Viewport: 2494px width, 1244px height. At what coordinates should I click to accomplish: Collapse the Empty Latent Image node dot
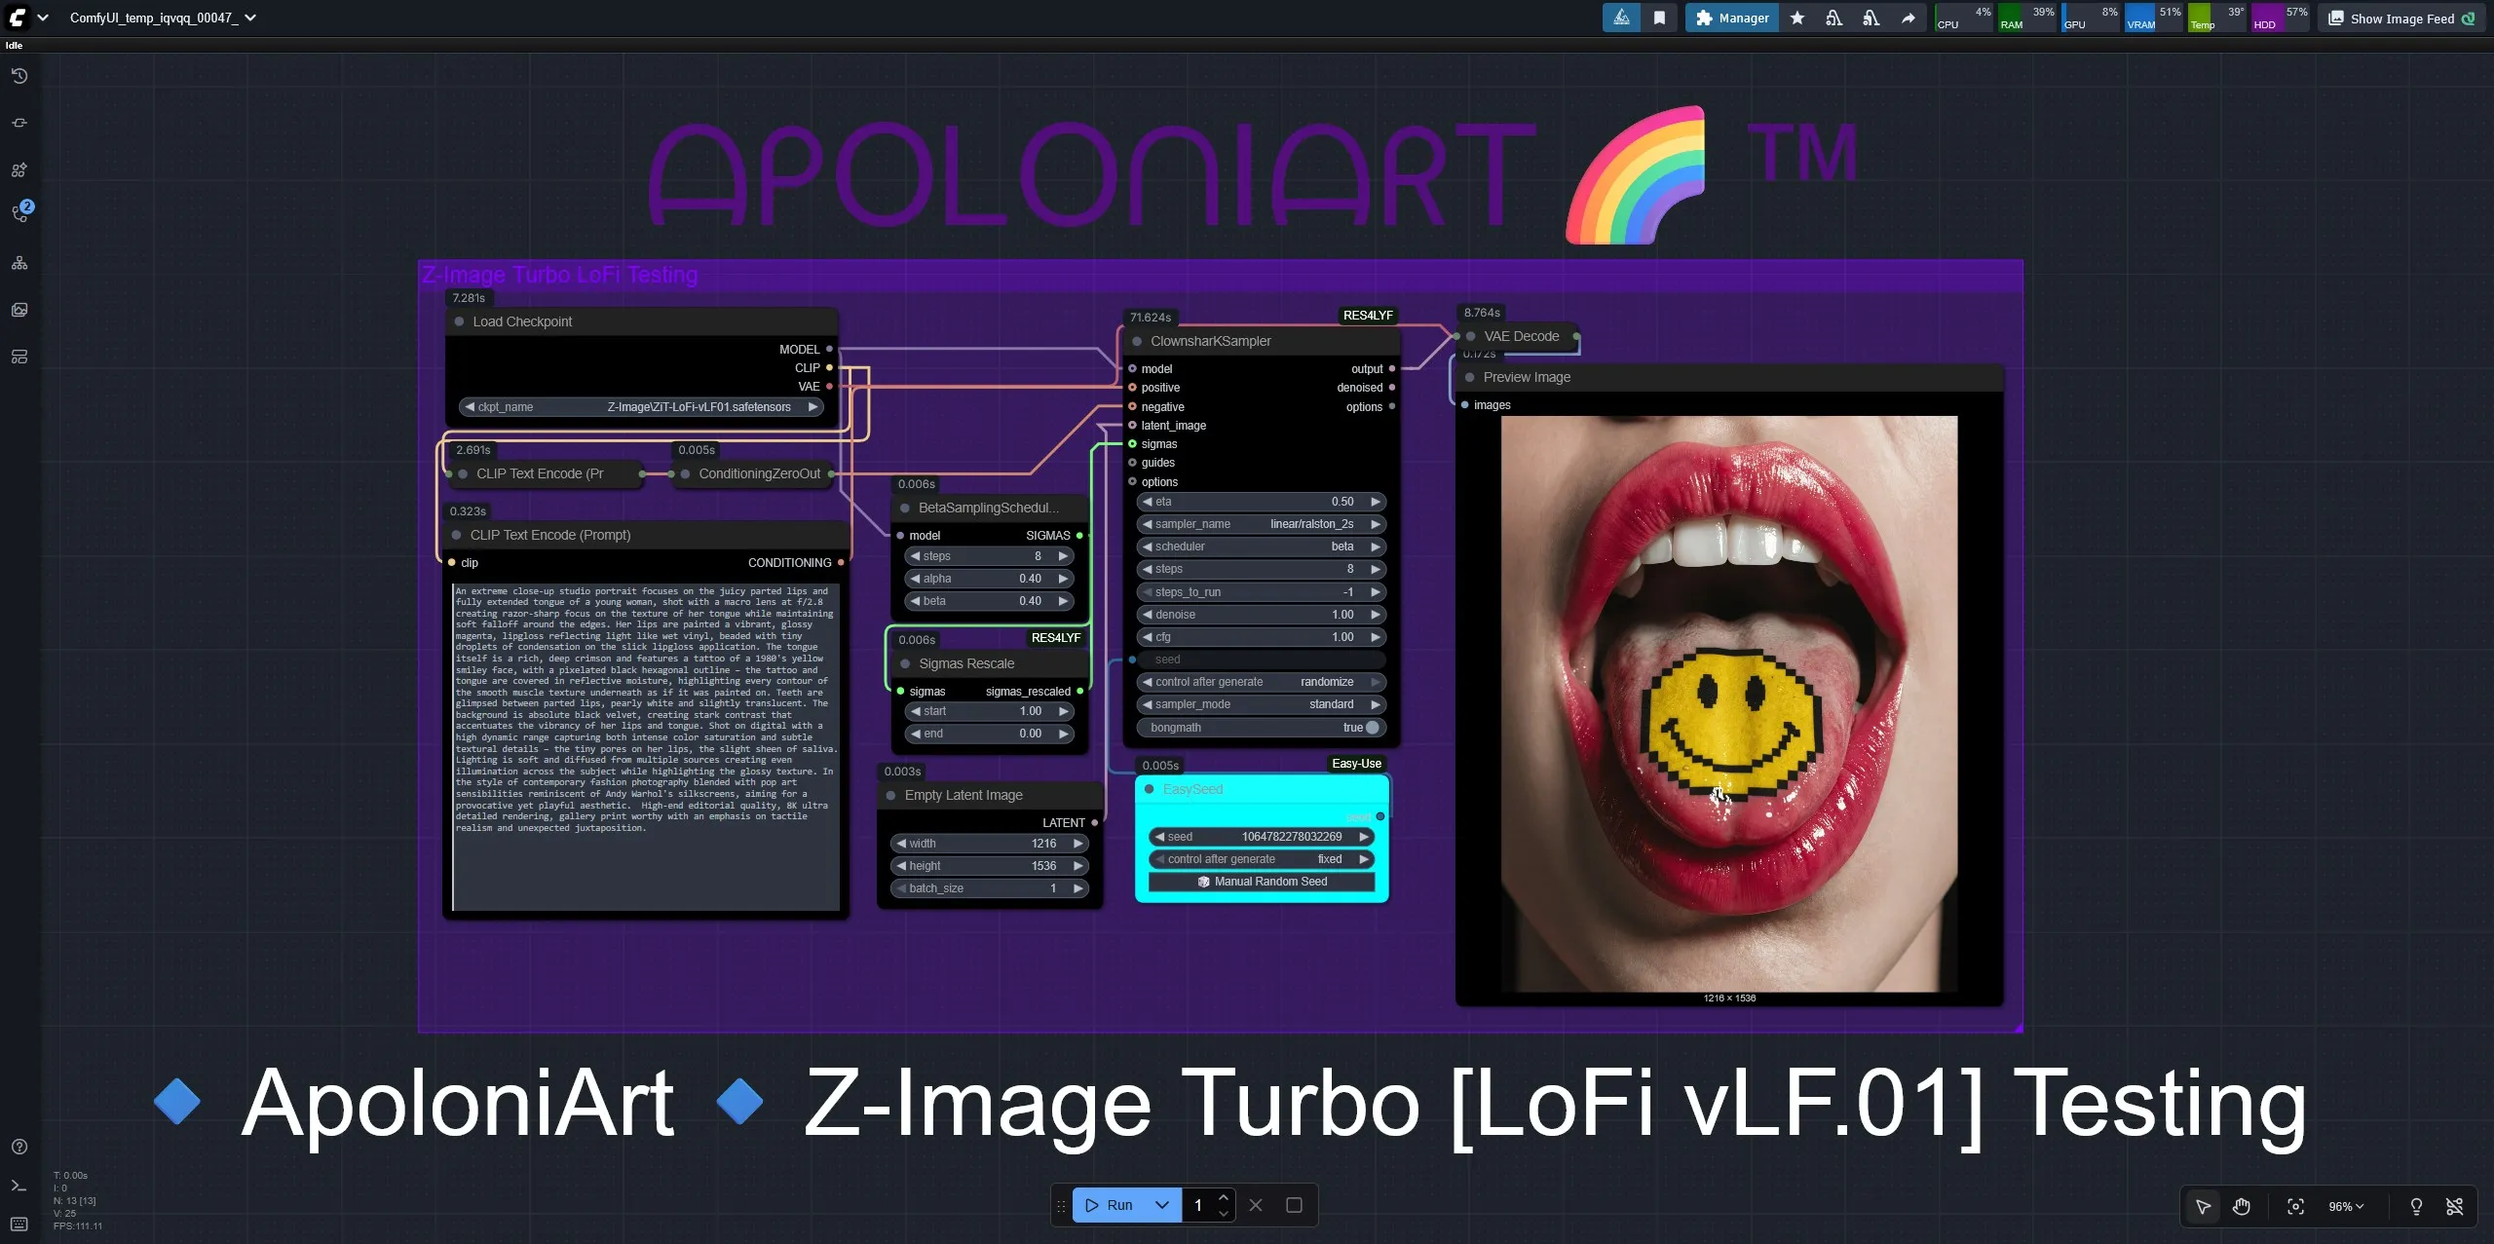tap(890, 795)
